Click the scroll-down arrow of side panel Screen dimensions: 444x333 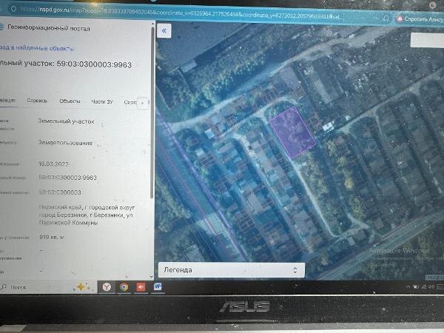click(x=152, y=277)
